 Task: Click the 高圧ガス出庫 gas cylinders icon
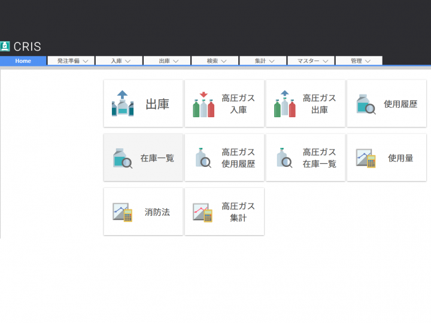[285, 104]
